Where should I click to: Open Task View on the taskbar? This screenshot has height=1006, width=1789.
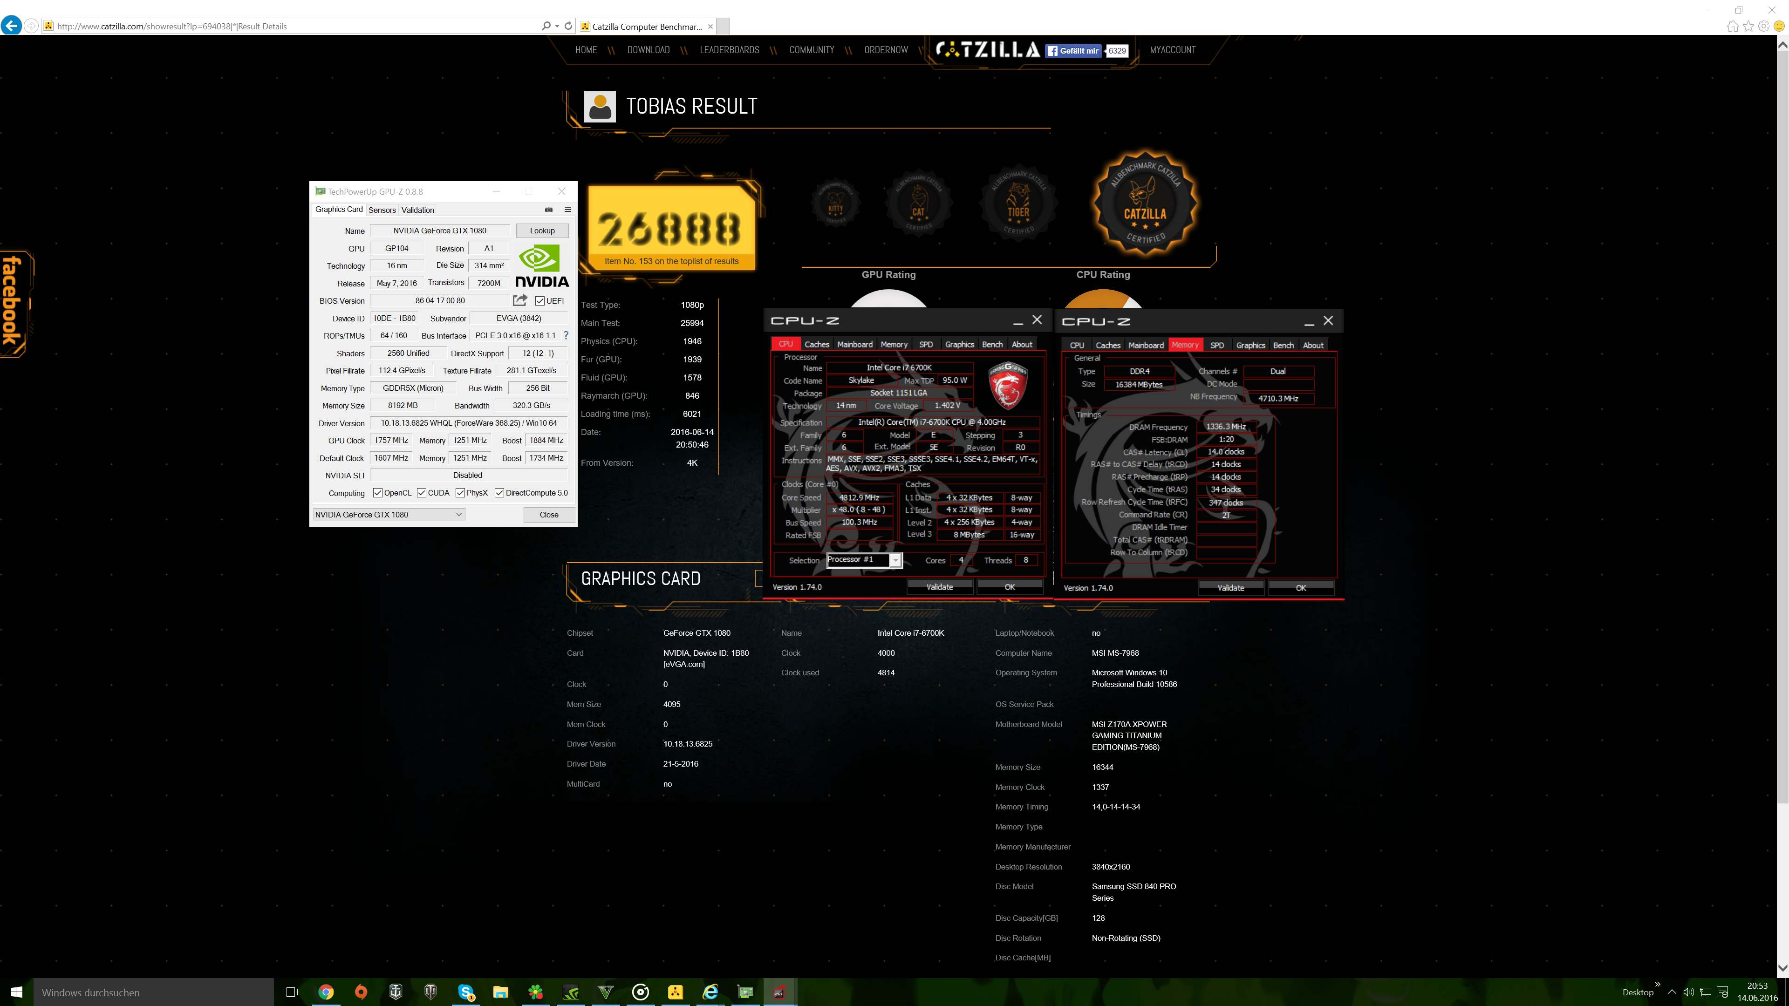291,992
